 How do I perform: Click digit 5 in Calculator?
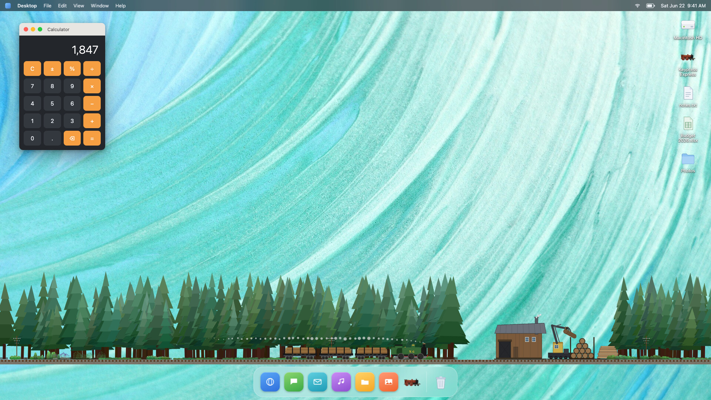(52, 103)
